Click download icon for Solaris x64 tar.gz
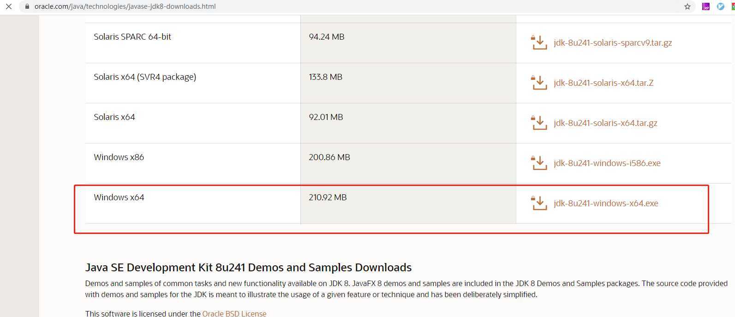This screenshot has height=317, width=735. click(x=539, y=123)
